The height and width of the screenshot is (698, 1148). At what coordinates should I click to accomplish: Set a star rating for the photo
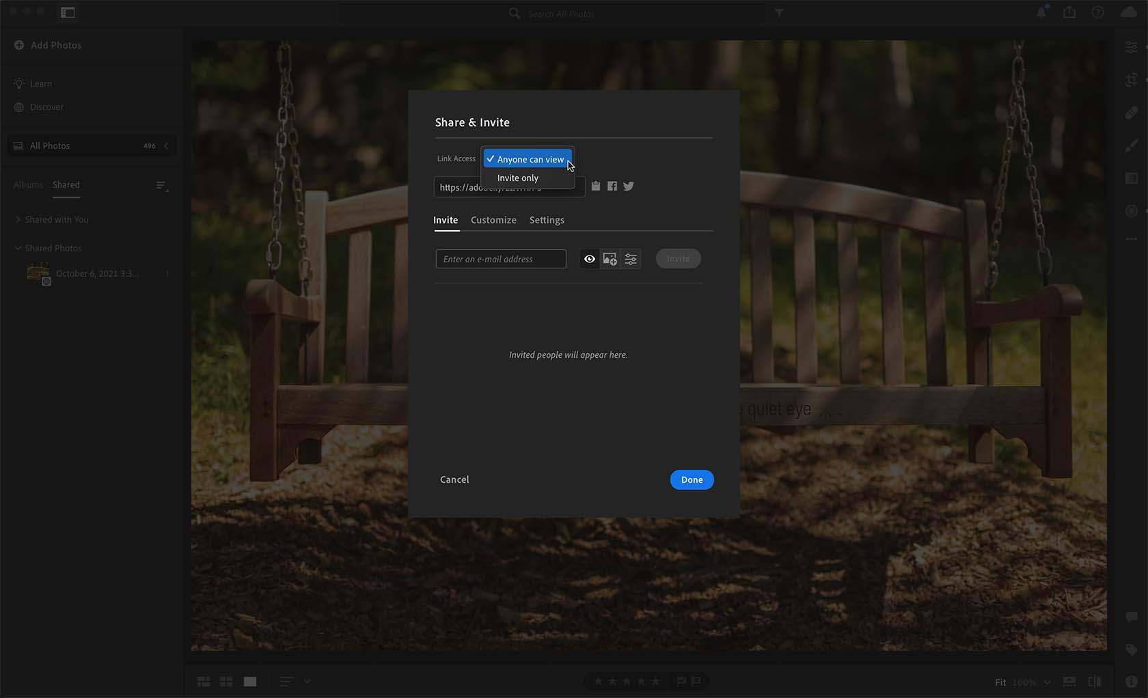(625, 681)
